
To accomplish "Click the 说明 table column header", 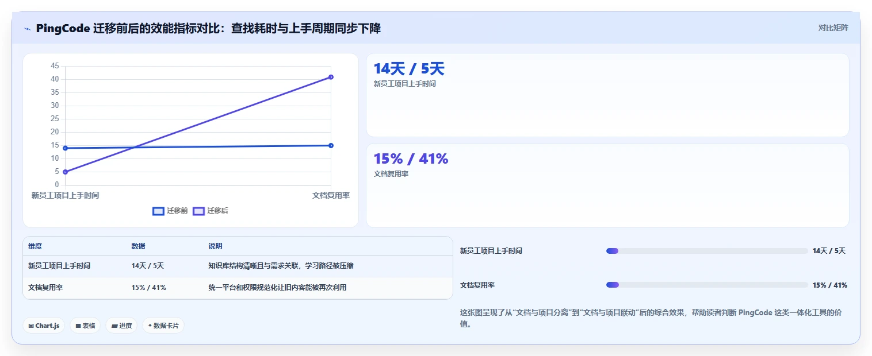I will pyautogui.click(x=215, y=246).
